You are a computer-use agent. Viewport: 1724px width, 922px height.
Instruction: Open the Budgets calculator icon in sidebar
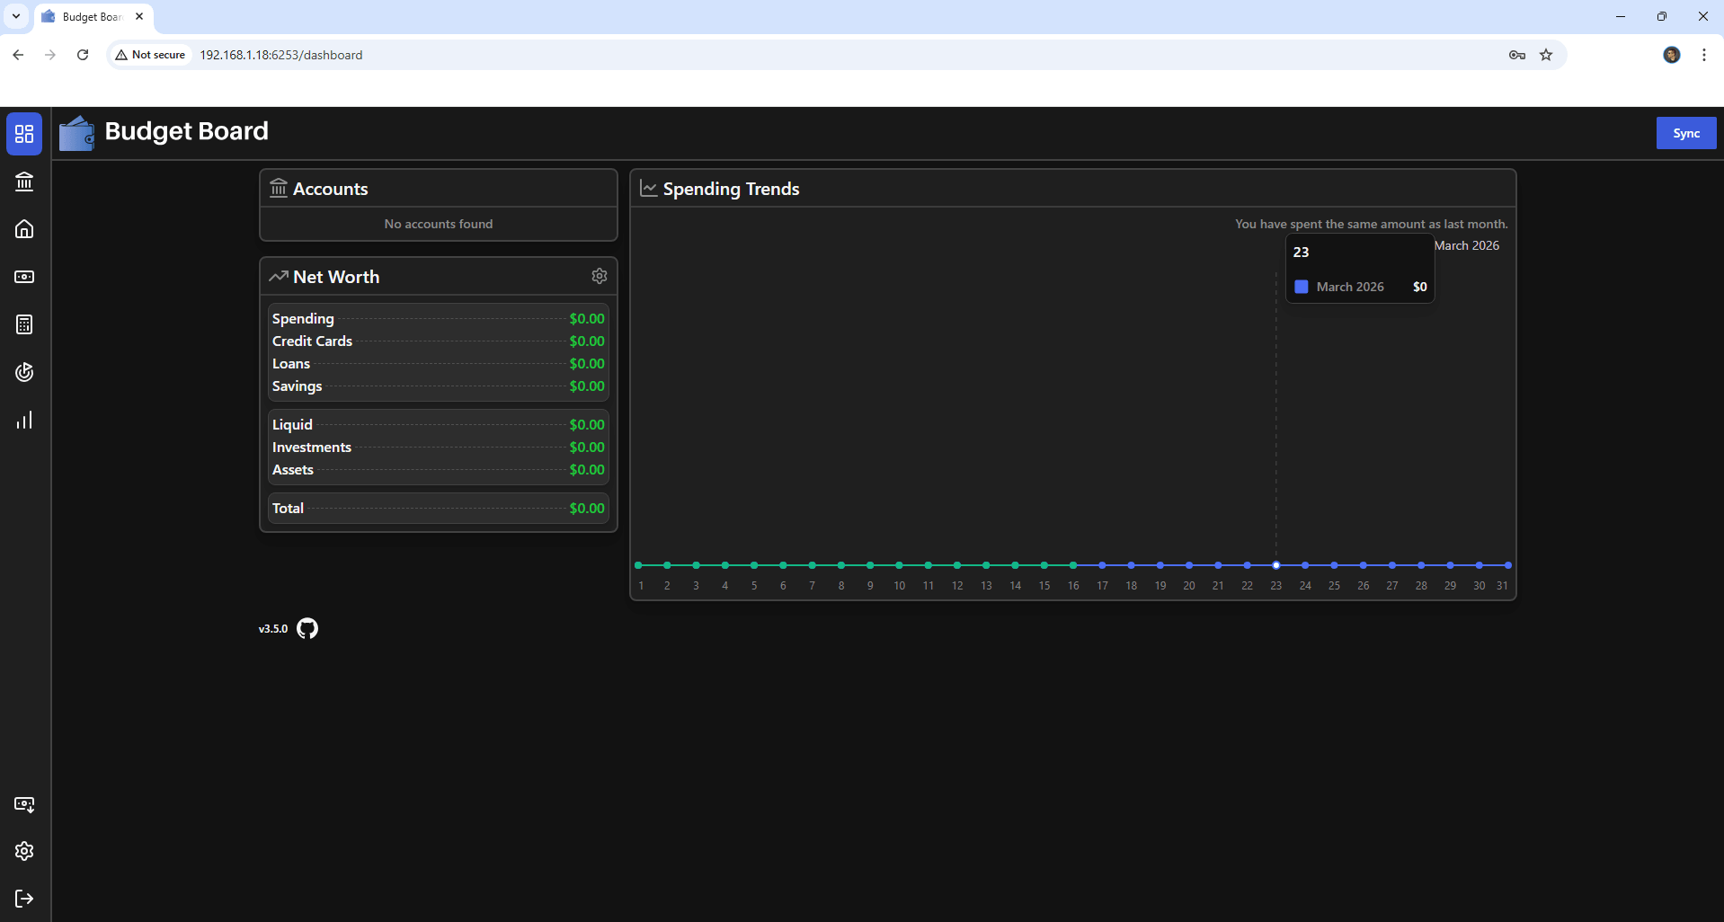24,324
